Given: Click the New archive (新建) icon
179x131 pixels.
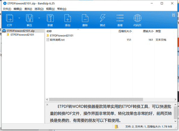Looking at the screenshot, I should (50, 18).
